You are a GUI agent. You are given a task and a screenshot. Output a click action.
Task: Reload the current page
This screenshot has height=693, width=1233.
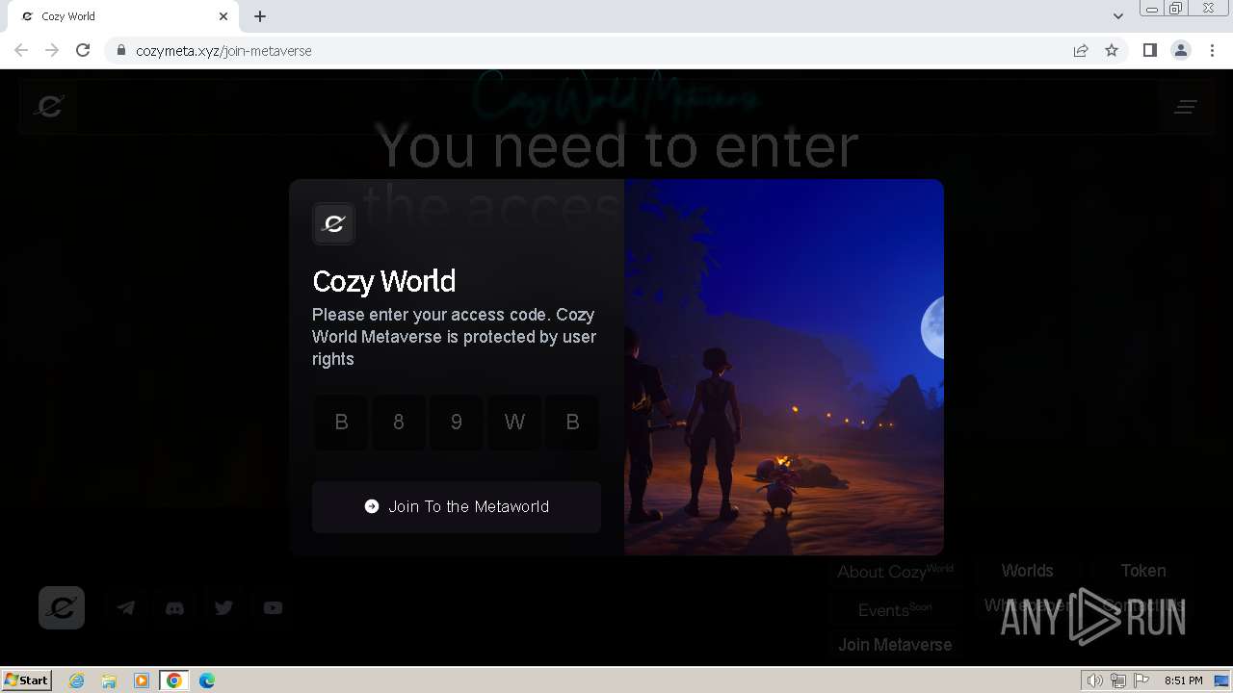click(x=83, y=50)
